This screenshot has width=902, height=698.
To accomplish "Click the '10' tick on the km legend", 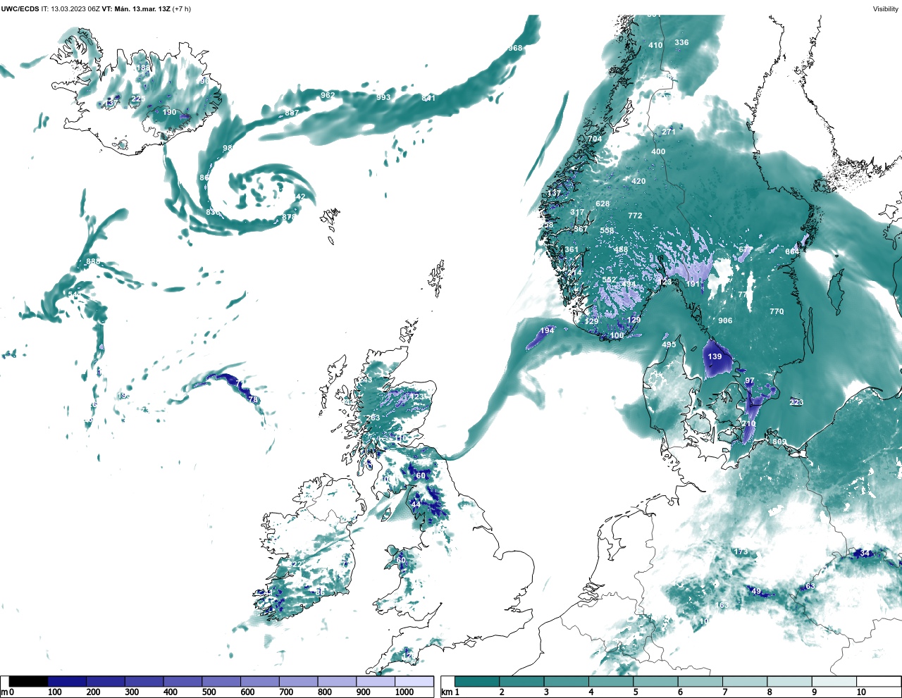I will tap(861, 692).
